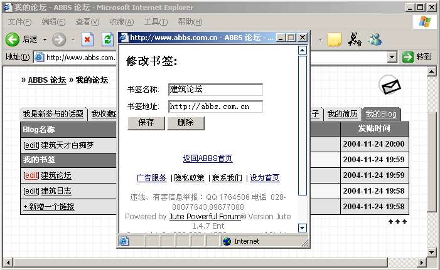Image resolution: width=440 pixels, height=270 pixels.
Task: Click the IE icon in the popup title bar
Action: [x=124, y=37]
